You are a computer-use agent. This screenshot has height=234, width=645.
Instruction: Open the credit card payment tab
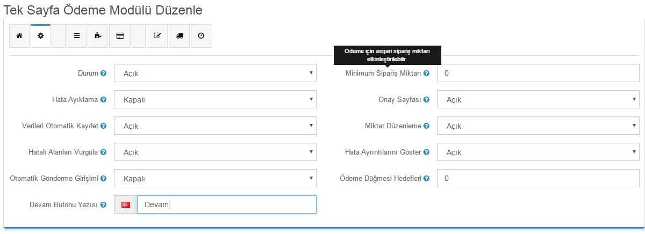pyautogui.click(x=120, y=36)
